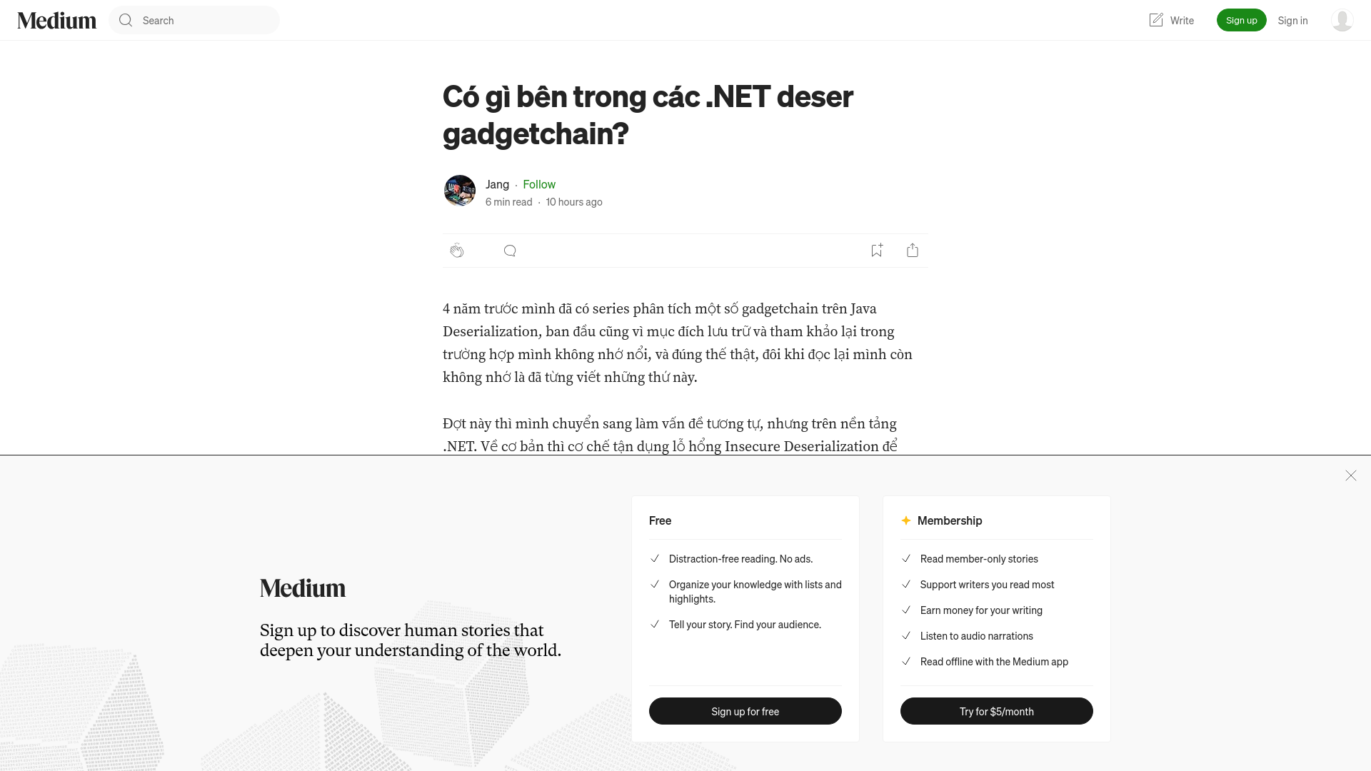Click the Try for $5/month button

click(x=995, y=711)
